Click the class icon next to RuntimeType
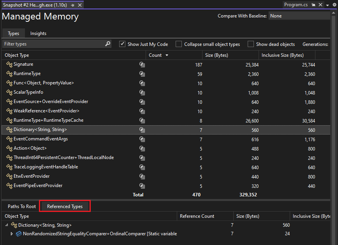 [x=9, y=73]
